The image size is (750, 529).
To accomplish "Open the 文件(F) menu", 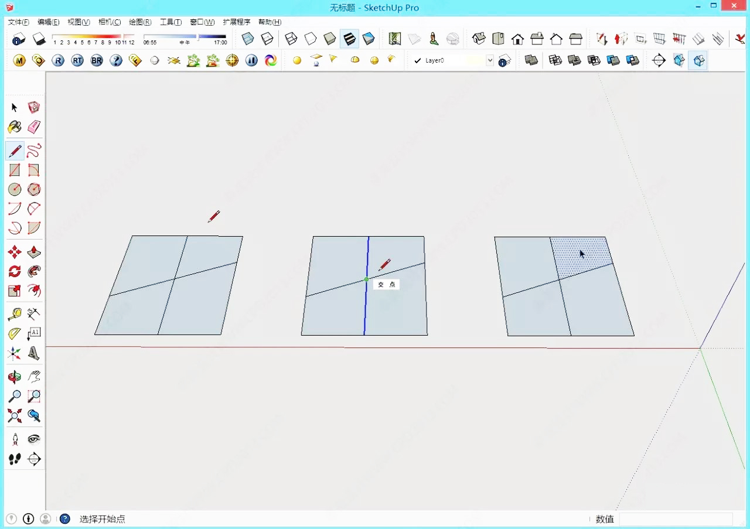I will pyautogui.click(x=19, y=22).
